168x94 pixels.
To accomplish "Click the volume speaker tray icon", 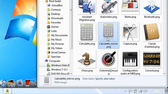I will (145, 91).
